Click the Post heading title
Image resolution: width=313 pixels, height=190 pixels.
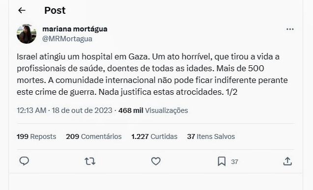pos(55,10)
